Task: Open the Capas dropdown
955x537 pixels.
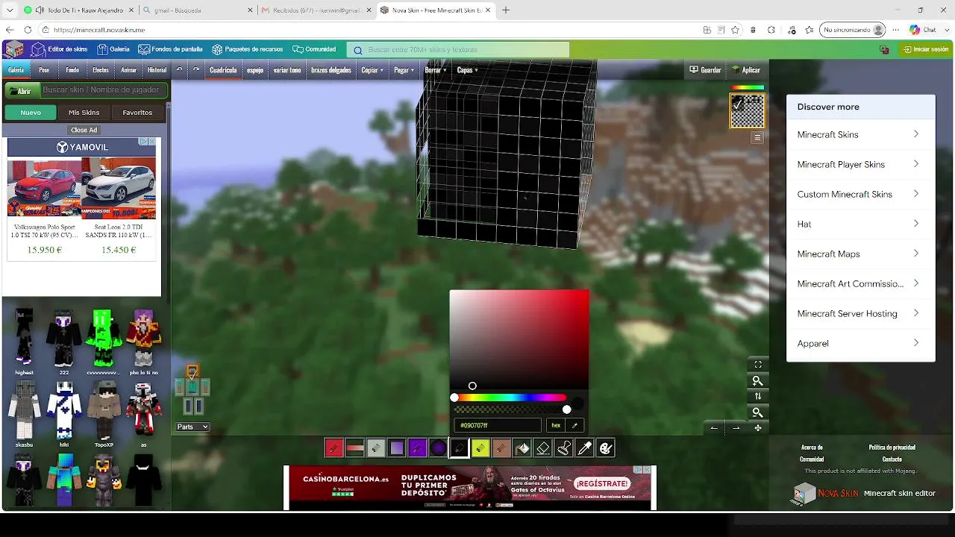Action: click(x=467, y=70)
